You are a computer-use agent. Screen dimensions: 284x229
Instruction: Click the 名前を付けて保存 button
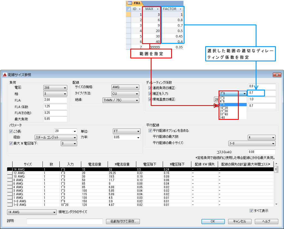tap(123, 221)
